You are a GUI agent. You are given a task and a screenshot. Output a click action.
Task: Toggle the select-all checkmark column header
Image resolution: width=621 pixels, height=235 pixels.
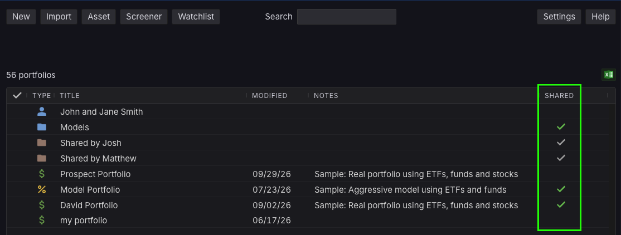(x=17, y=95)
